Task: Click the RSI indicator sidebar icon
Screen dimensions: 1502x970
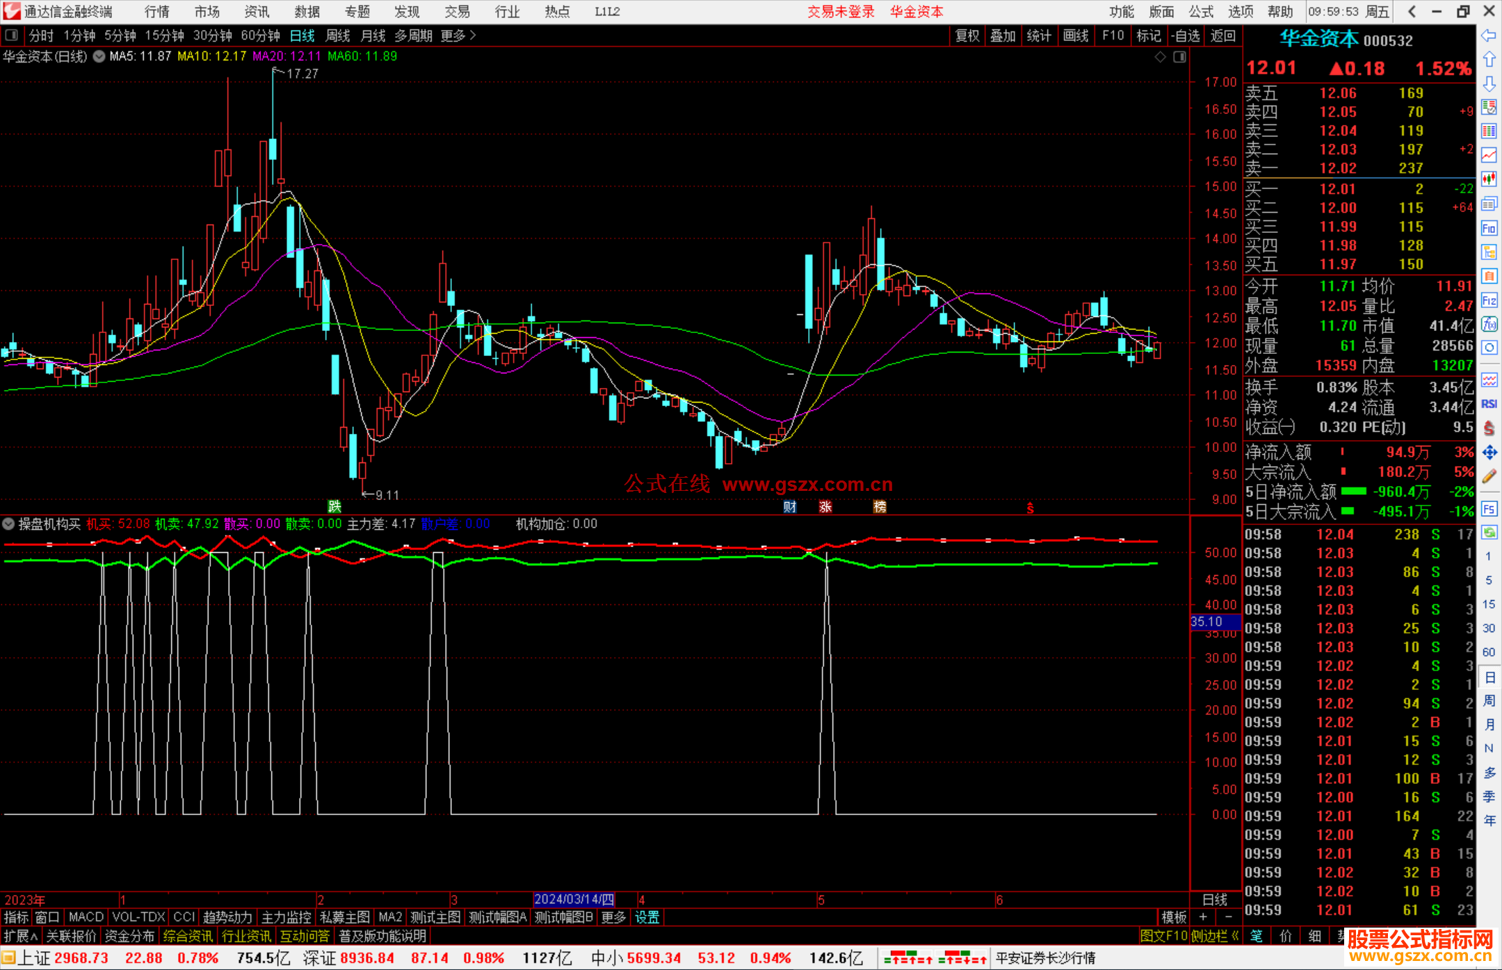Action: (x=1489, y=404)
